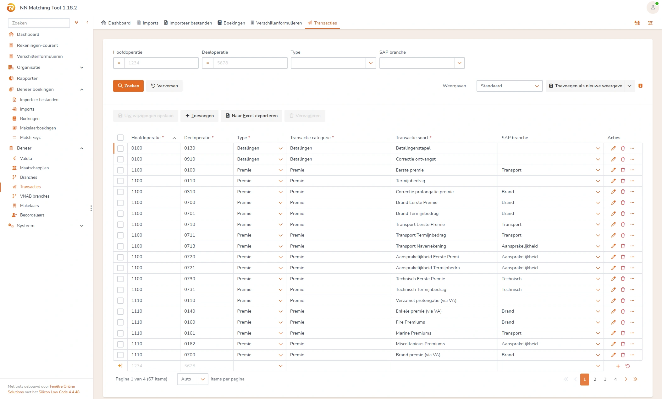This screenshot has width=662, height=399.
Task: Select the checkbox for row 1100 / 0711
Action: (120, 235)
